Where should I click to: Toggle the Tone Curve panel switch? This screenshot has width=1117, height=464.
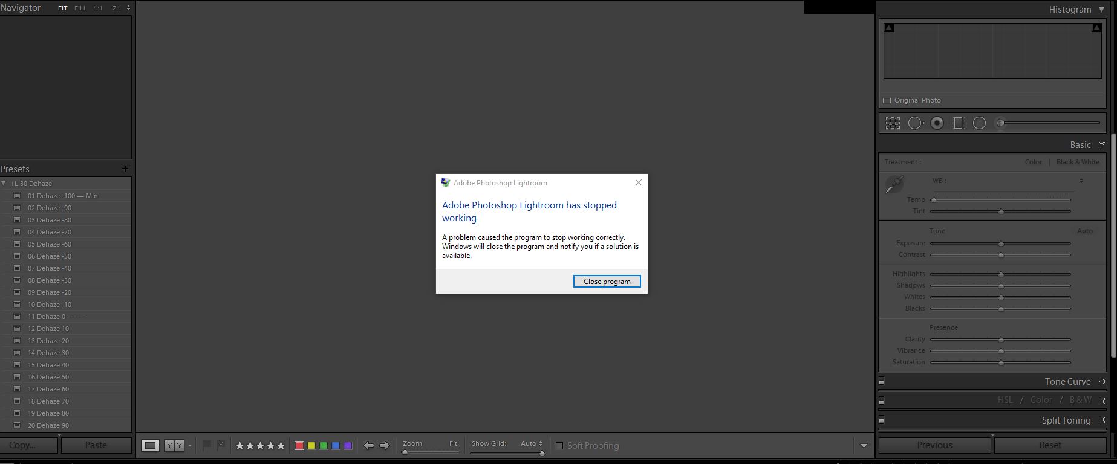click(882, 381)
